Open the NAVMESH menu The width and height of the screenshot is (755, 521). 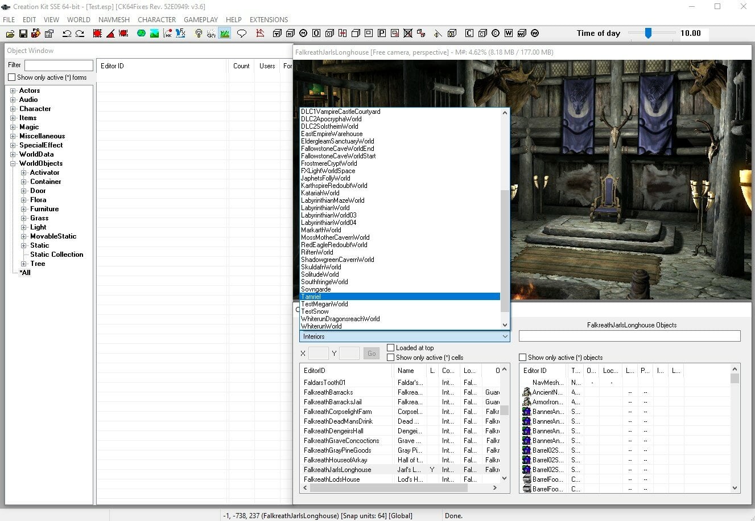click(x=114, y=19)
